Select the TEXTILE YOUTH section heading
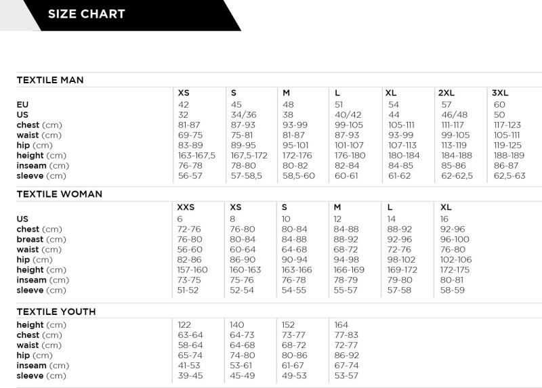 coord(56,312)
